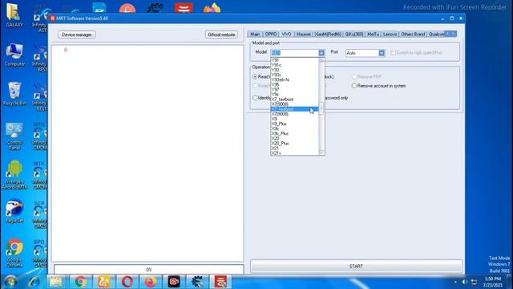Click the Device manager button

click(x=77, y=35)
